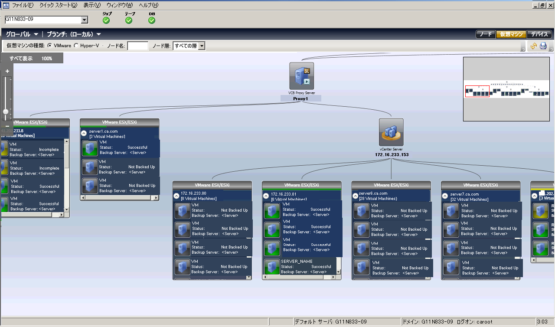Click the 172.16.233.153 label
Viewport: 555px width, 327px height.
392,154
